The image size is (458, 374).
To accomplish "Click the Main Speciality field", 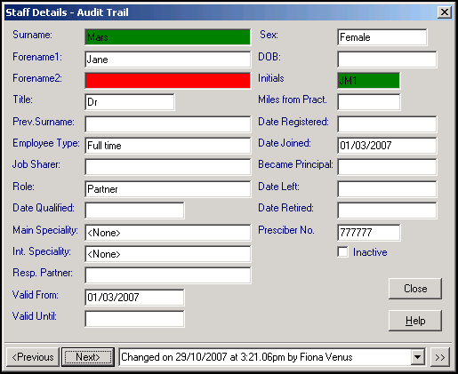I will (168, 233).
